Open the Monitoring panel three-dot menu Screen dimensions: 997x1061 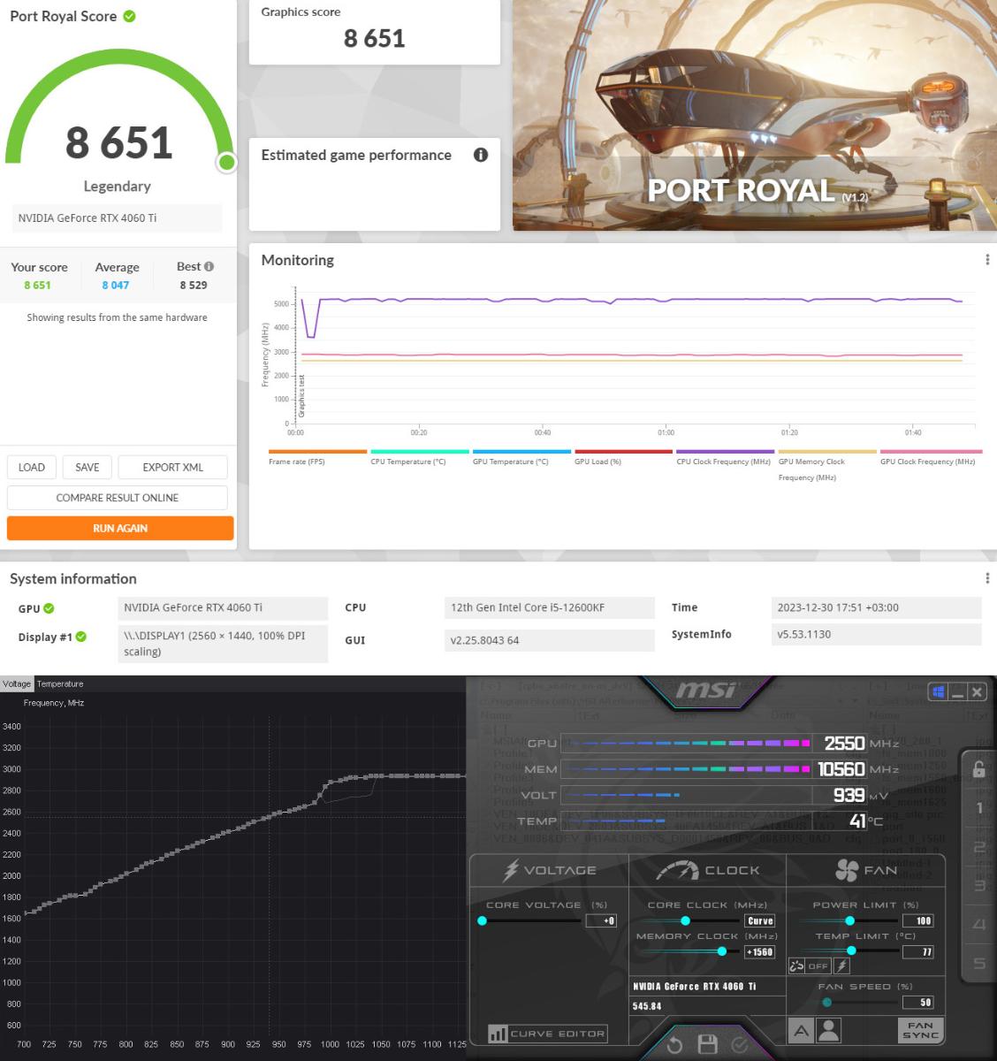click(987, 260)
